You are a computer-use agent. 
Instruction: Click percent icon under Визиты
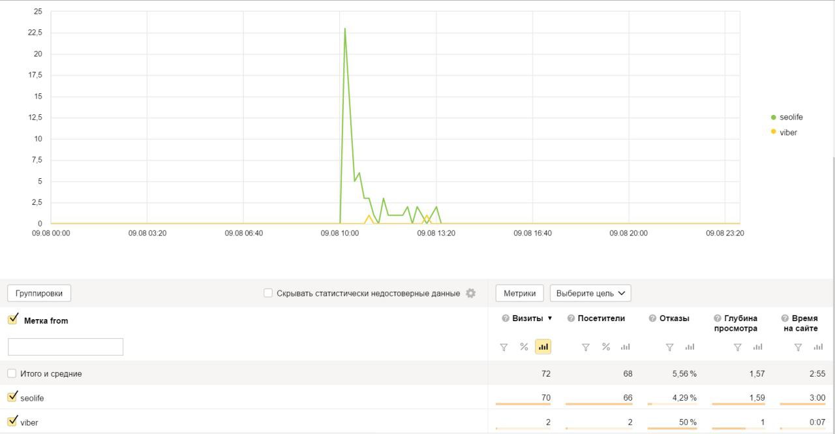coord(524,347)
